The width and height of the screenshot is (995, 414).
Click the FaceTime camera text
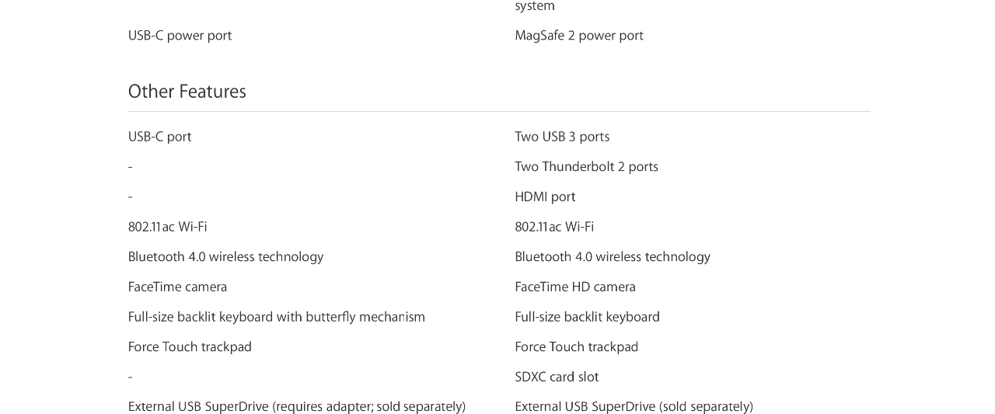tap(177, 287)
